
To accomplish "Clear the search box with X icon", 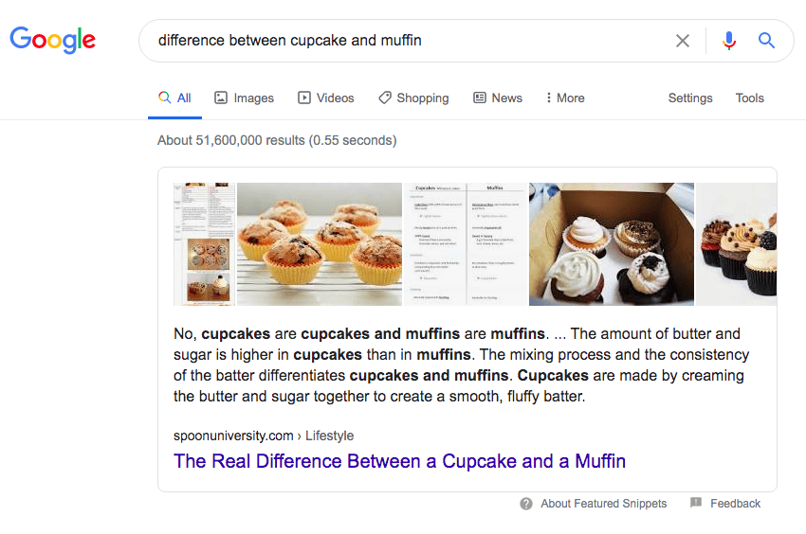I will pos(683,41).
